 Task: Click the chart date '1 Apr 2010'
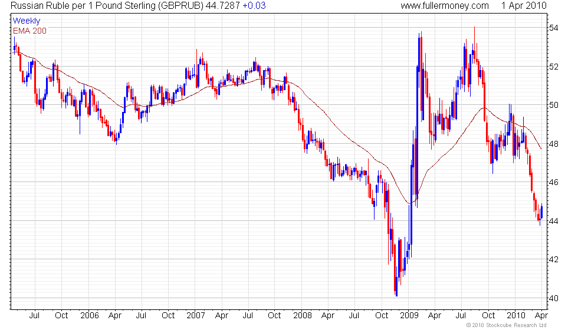[x=524, y=5]
